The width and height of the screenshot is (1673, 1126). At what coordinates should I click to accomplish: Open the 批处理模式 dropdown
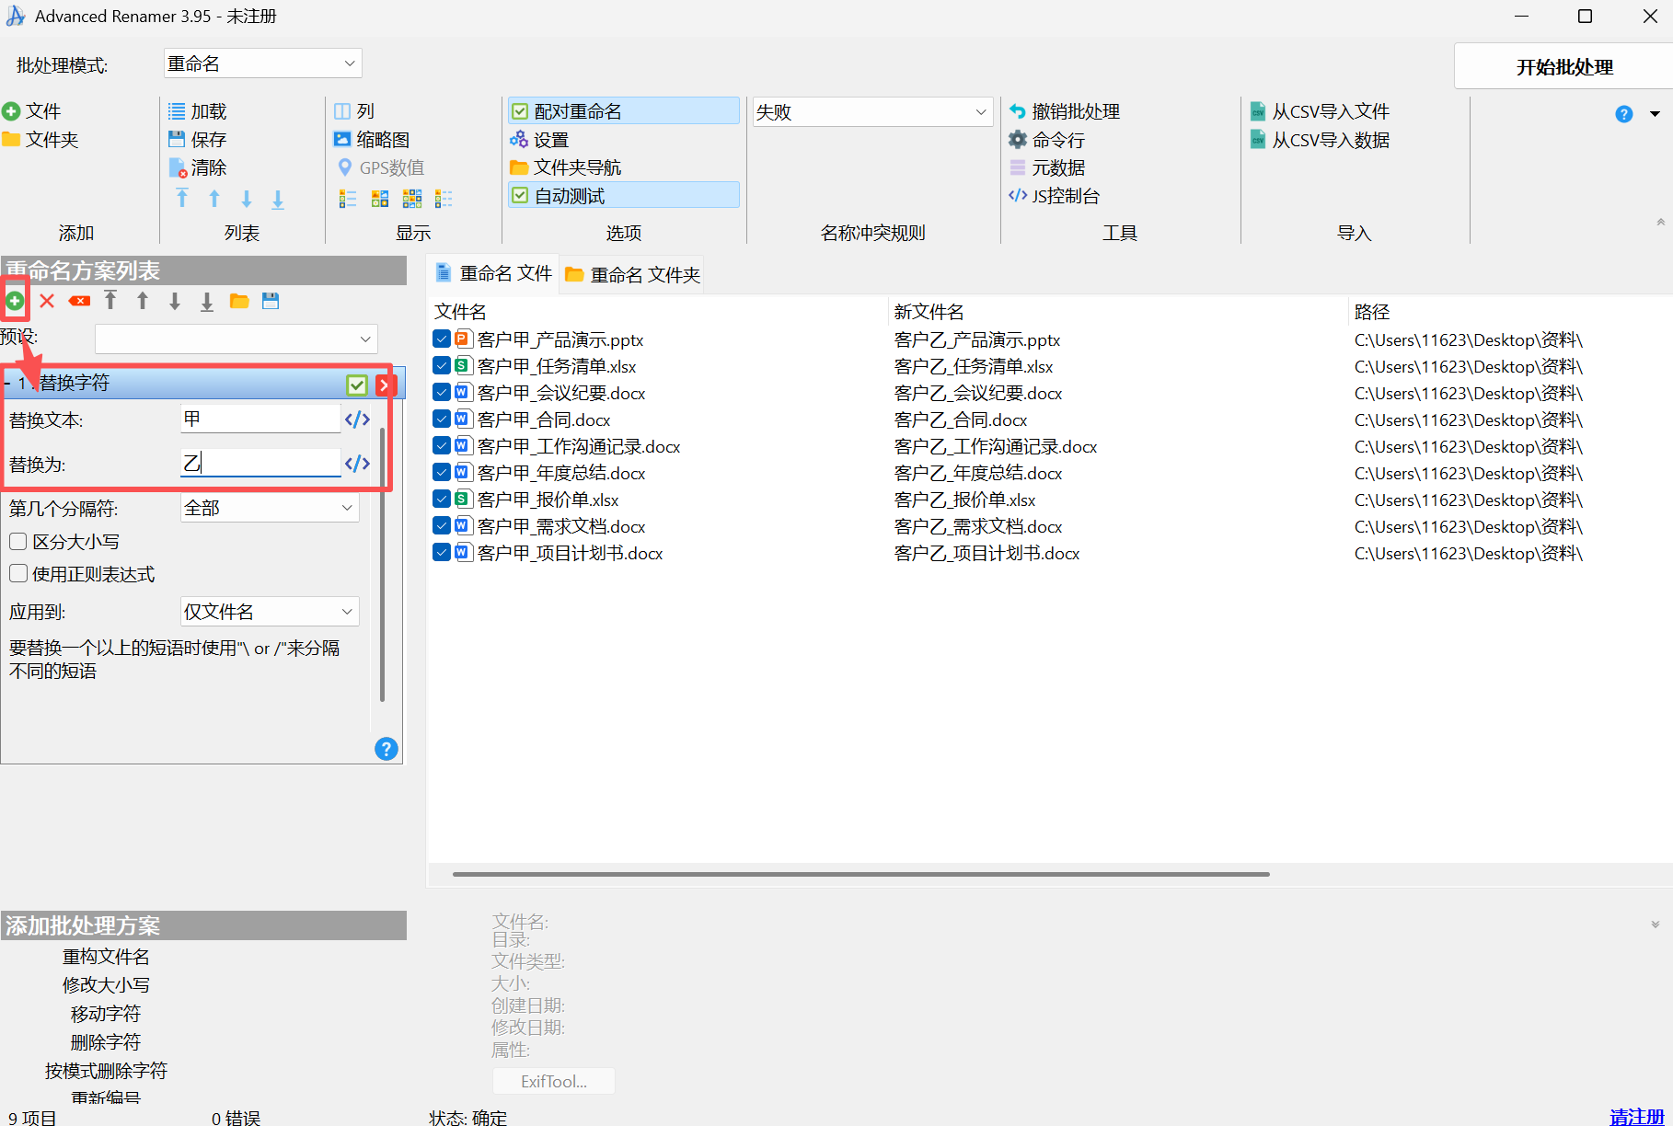coord(262,63)
